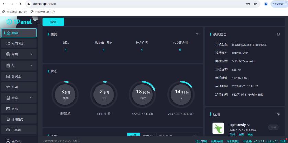The height and width of the screenshot is (143, 288).
Task: Open 应用商店 app store in sidebar
Action: coord(19,44)
